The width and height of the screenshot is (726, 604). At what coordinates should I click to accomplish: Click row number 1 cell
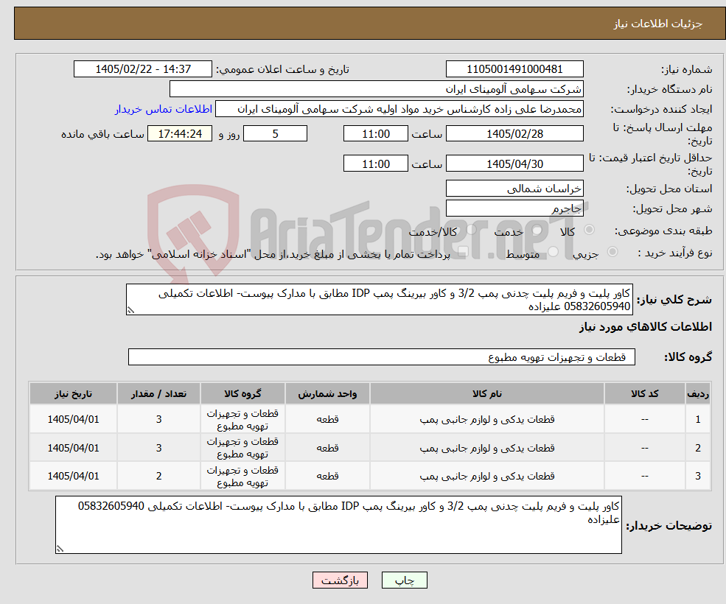pyautogui.click(x=698, y=419)
